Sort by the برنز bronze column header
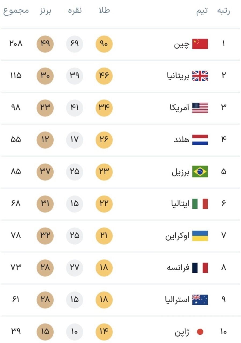Screen dimensions: 241x343 pos(45,11)
